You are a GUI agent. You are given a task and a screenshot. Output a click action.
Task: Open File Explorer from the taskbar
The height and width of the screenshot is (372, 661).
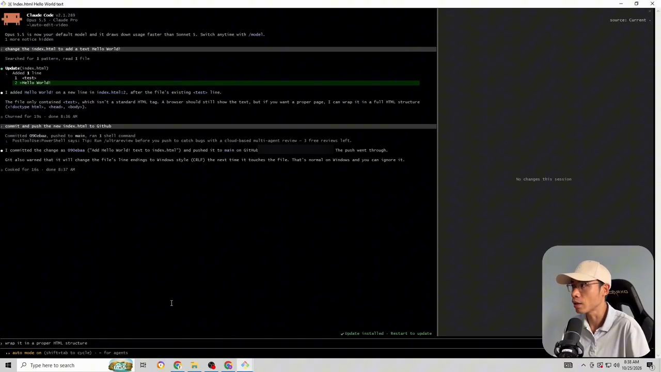[194, 365]
